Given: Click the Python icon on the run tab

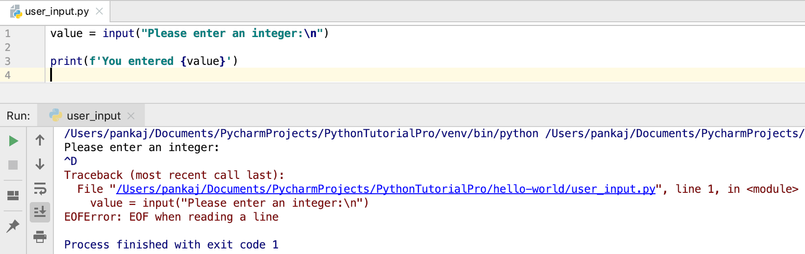Looking at the screenshot, I should click(56, 115).
